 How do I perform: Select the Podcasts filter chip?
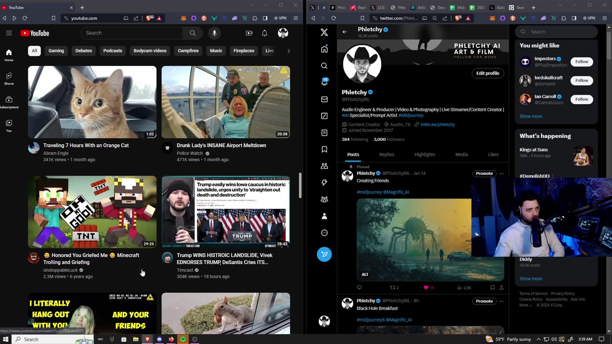[113, 51]
